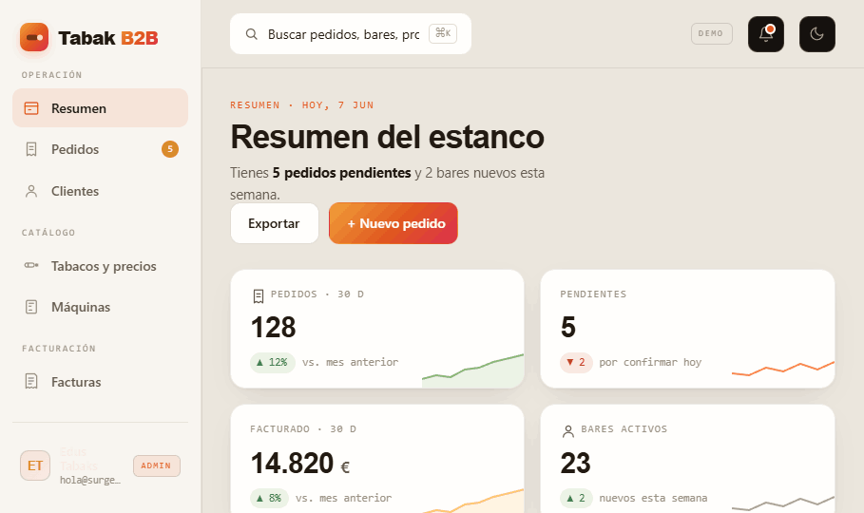The height and width of the screenshot is (513, 864).
Task: Click the 23 active bars value
Action: 575,464
